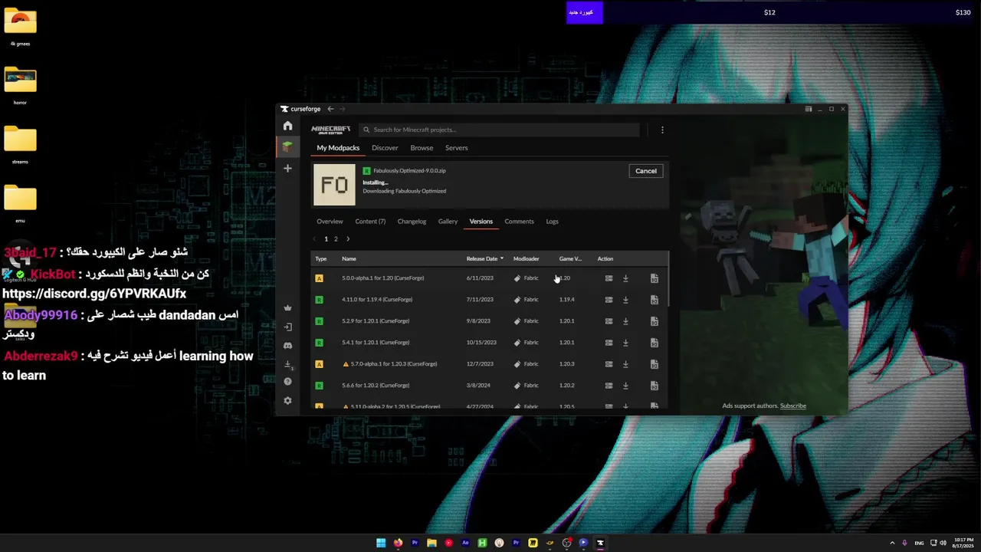Open the Gallery tab
Viewport: 981px width, 552px height.
(x=448, y=222)
